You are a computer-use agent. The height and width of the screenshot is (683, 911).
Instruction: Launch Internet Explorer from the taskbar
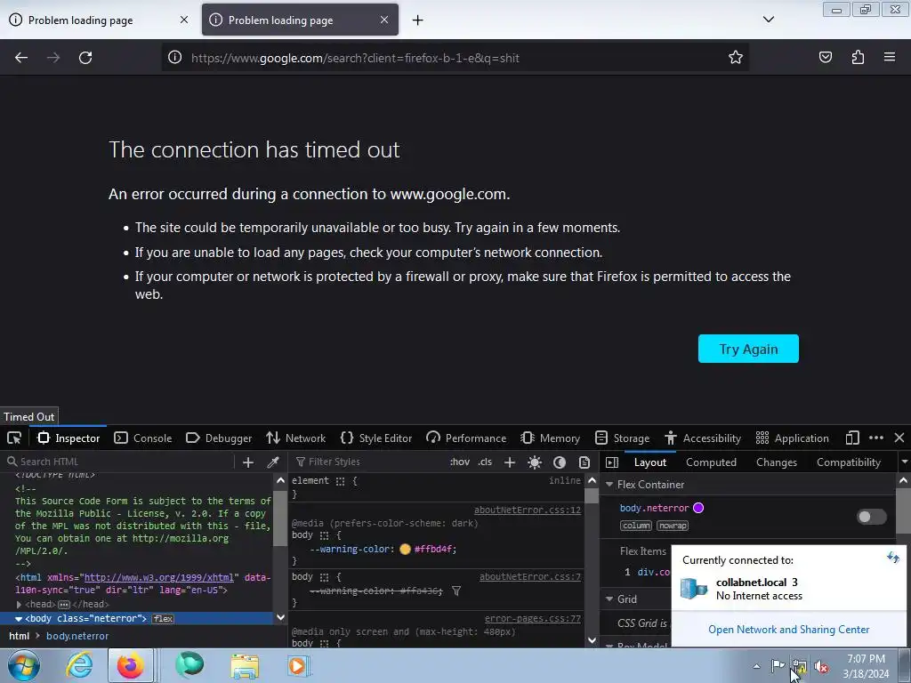click(x=79, y=665)
